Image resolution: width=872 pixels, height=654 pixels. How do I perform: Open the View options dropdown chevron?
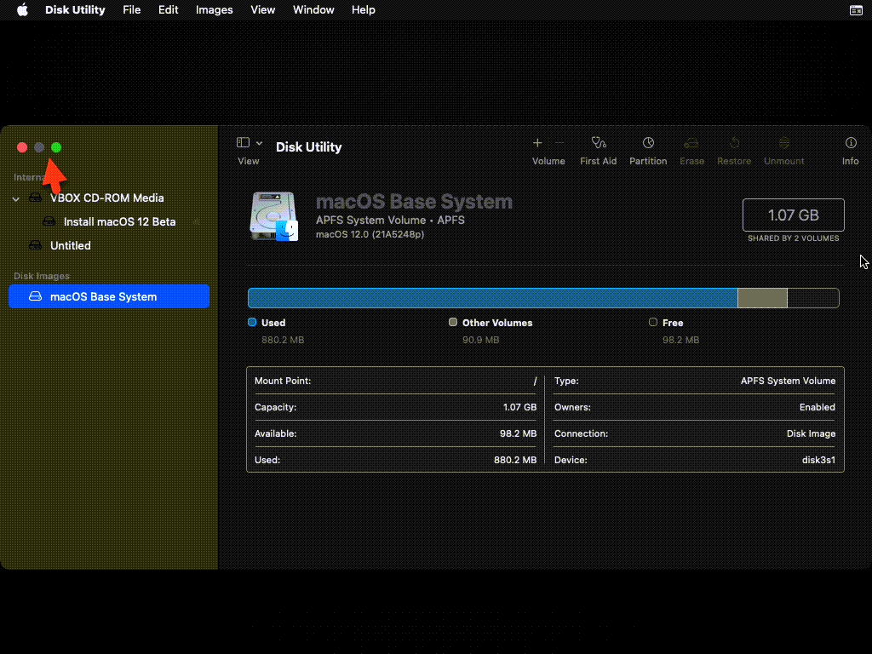pyautogui.click(x=259, y=143)
